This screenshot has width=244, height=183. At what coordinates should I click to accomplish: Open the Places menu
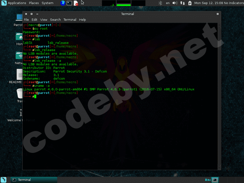pos(34,3)
